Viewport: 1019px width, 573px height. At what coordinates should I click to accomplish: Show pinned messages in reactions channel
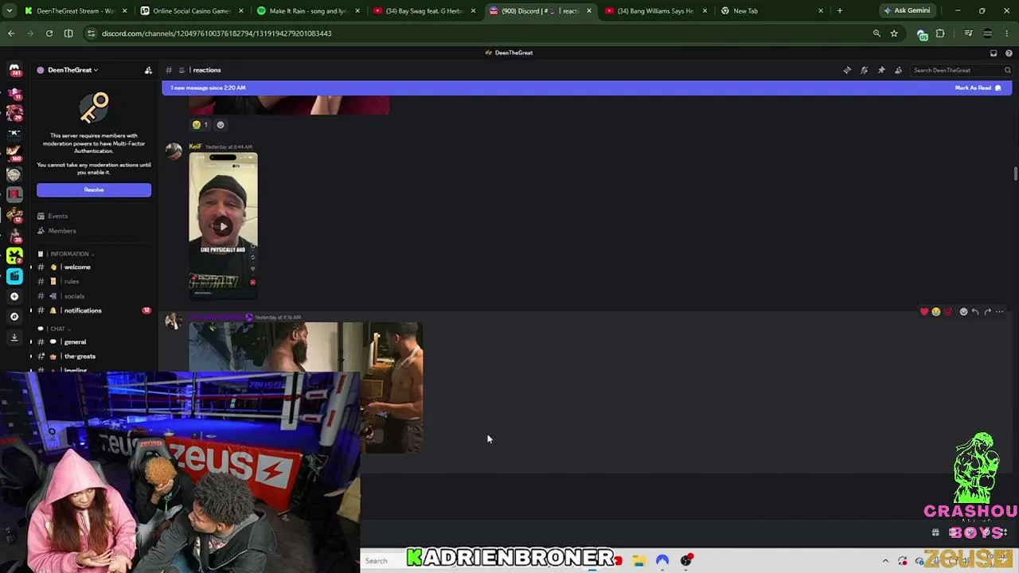click(x=881, y=70)
